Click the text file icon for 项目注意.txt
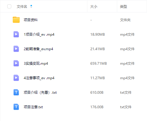 pos(16,107)
